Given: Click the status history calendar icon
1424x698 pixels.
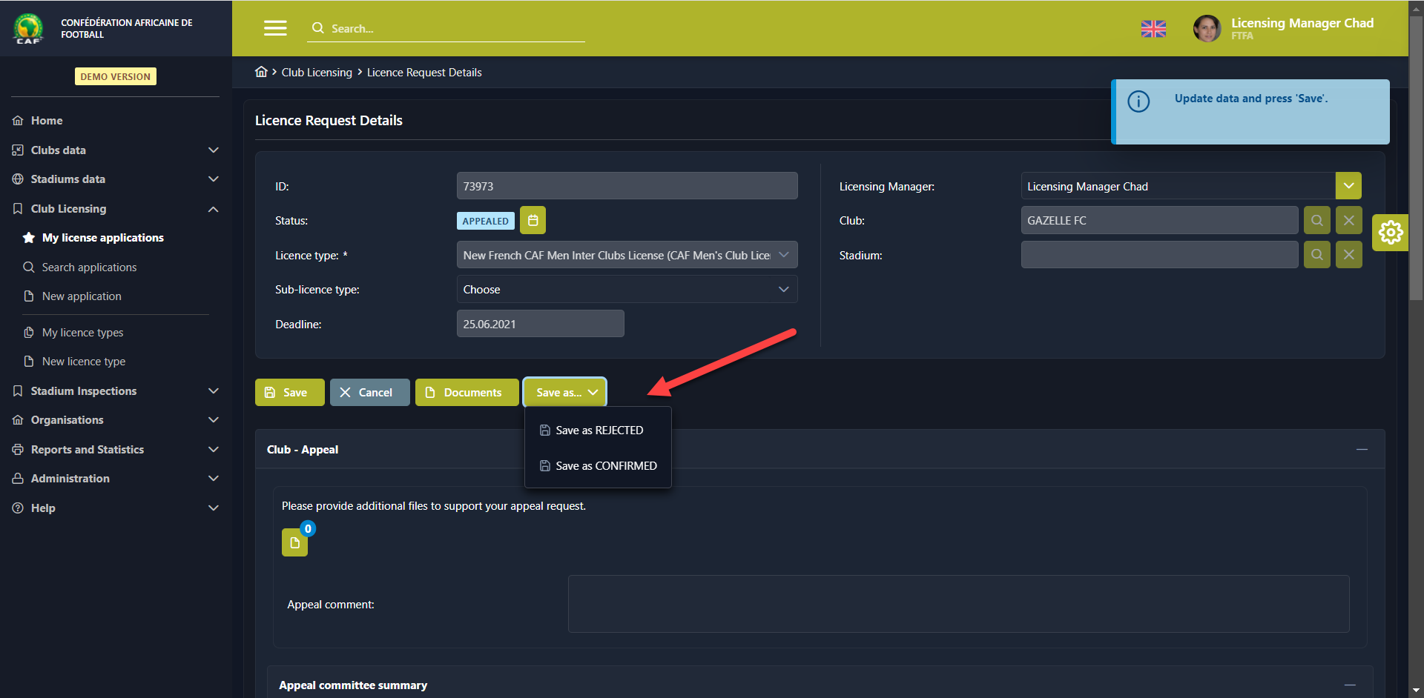Looking at the screenshot, I should click(x=533, y=221).
